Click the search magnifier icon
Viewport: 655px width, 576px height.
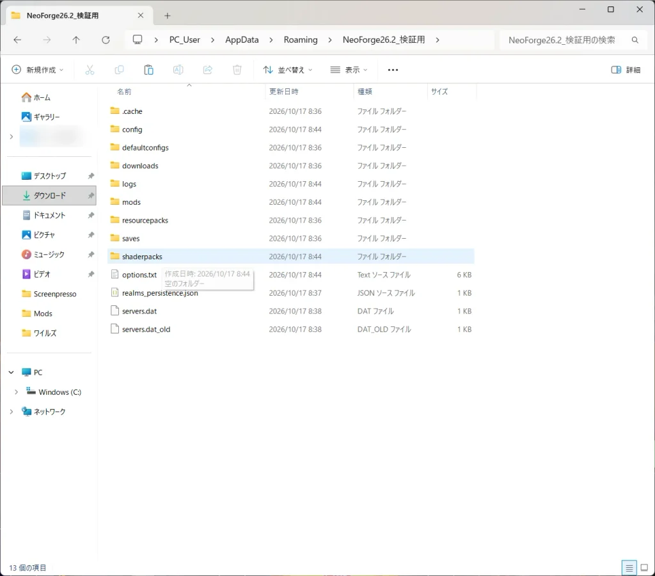(x=635, y=40)
